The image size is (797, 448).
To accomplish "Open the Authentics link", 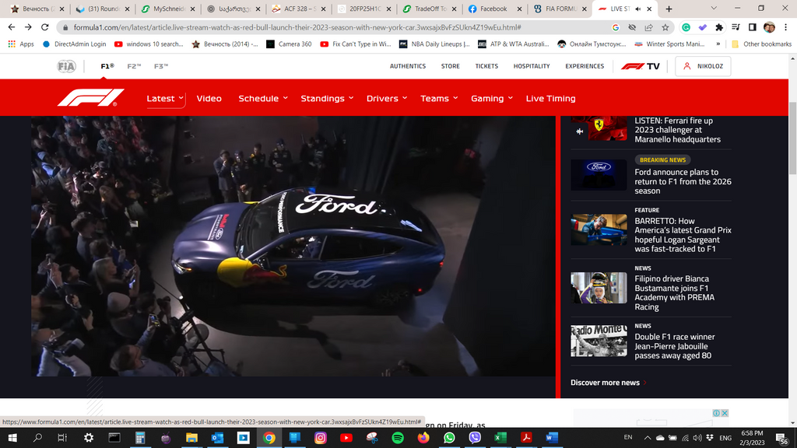I will [408, 66].
